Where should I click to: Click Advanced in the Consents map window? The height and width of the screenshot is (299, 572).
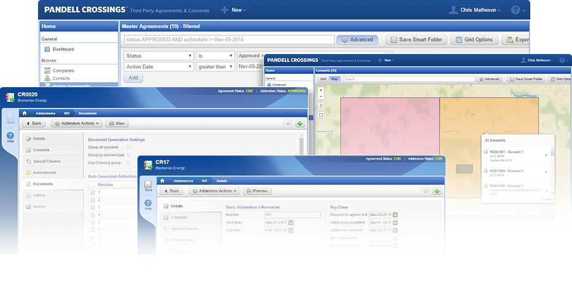pyautogui.click(x=489, y=79)
